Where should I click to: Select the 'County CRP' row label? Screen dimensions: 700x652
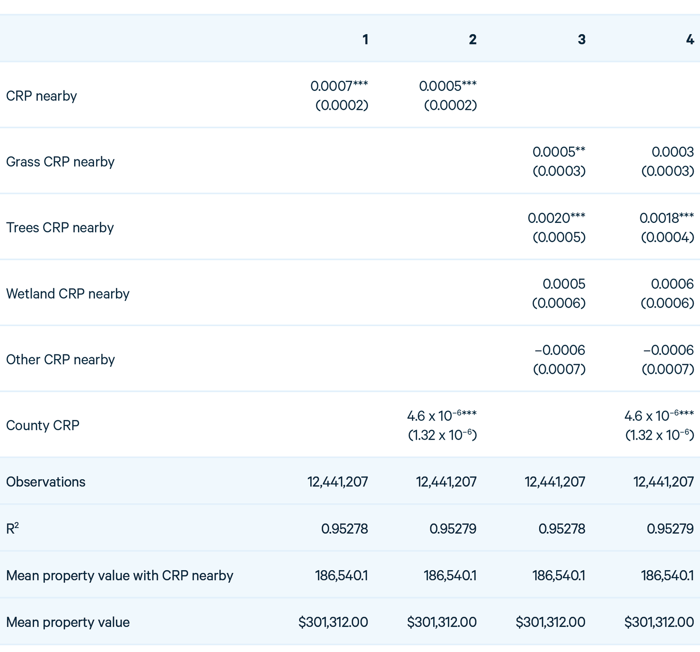(x=43, y=425)
